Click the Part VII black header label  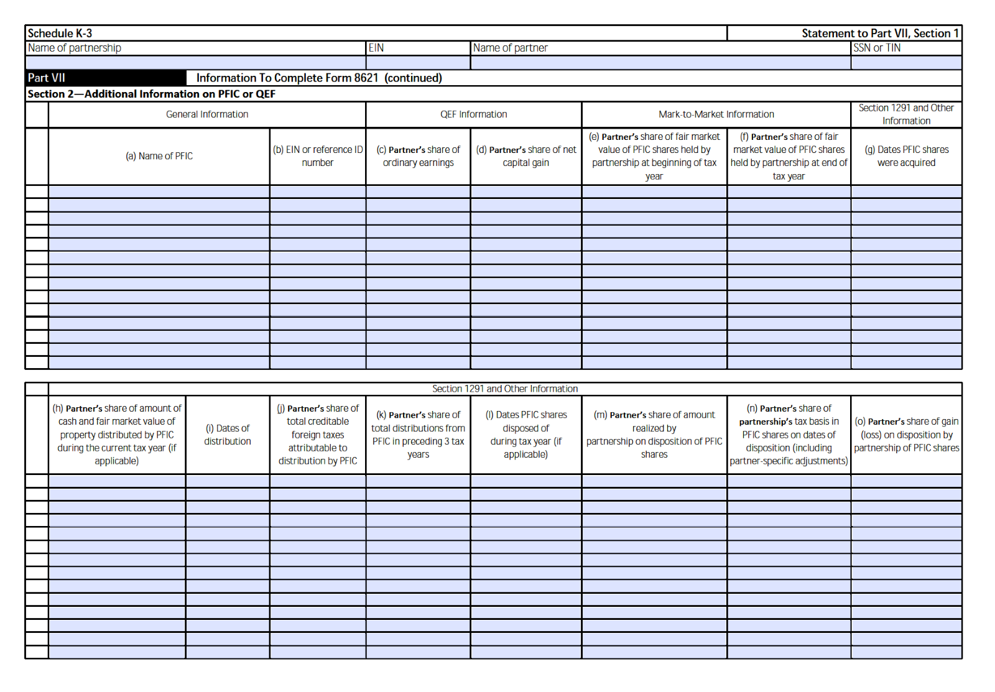[x=47, y=78]
